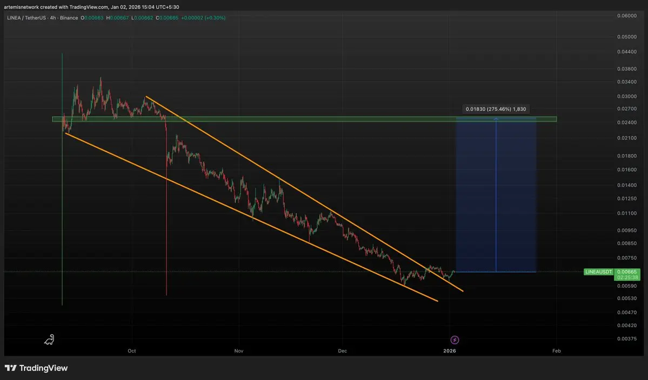Click the 0.00950 price axis label
Viewport: 648px width, 380px height.
click(x=627, y=230)
